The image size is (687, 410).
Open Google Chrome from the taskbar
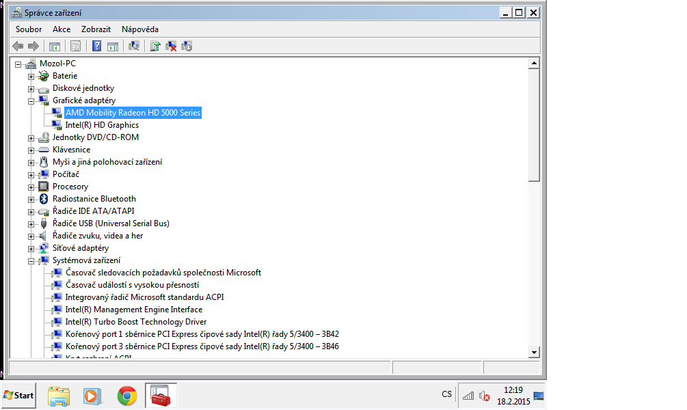pos(127,396)
